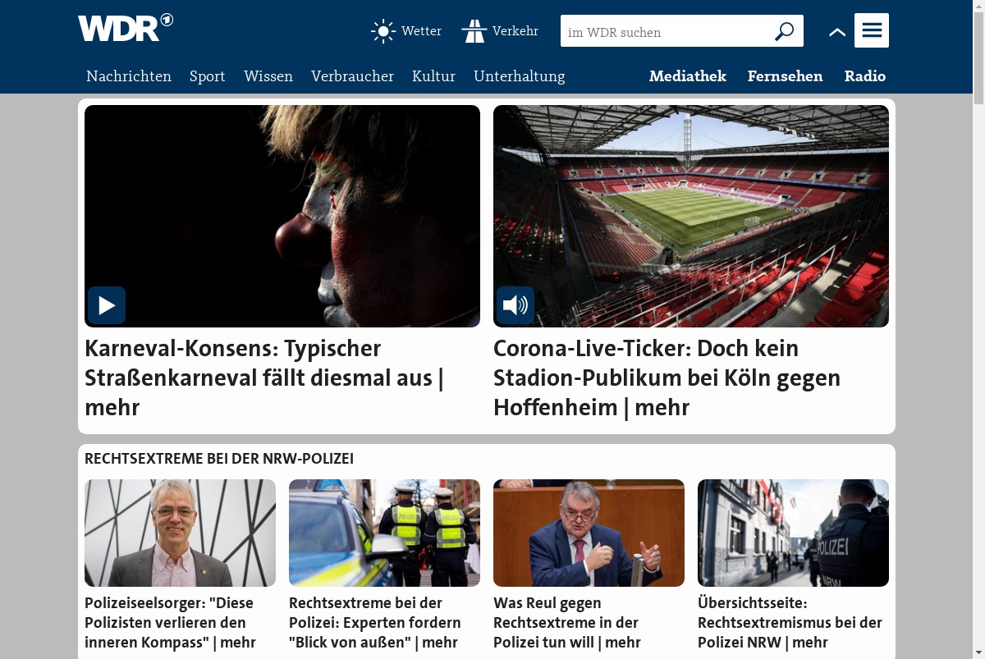Open the Polizeiseelsorger portrait thumbnail
The image size is (985, 659).
[180, 533]
